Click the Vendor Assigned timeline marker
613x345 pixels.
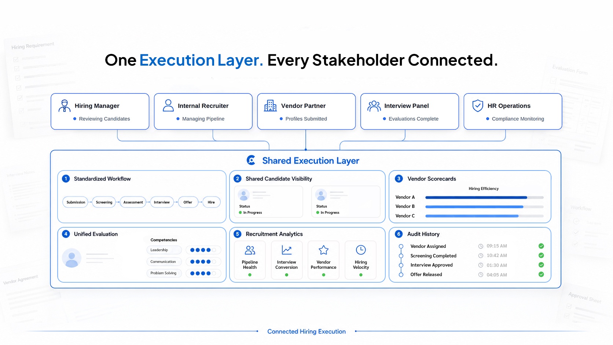401,246
